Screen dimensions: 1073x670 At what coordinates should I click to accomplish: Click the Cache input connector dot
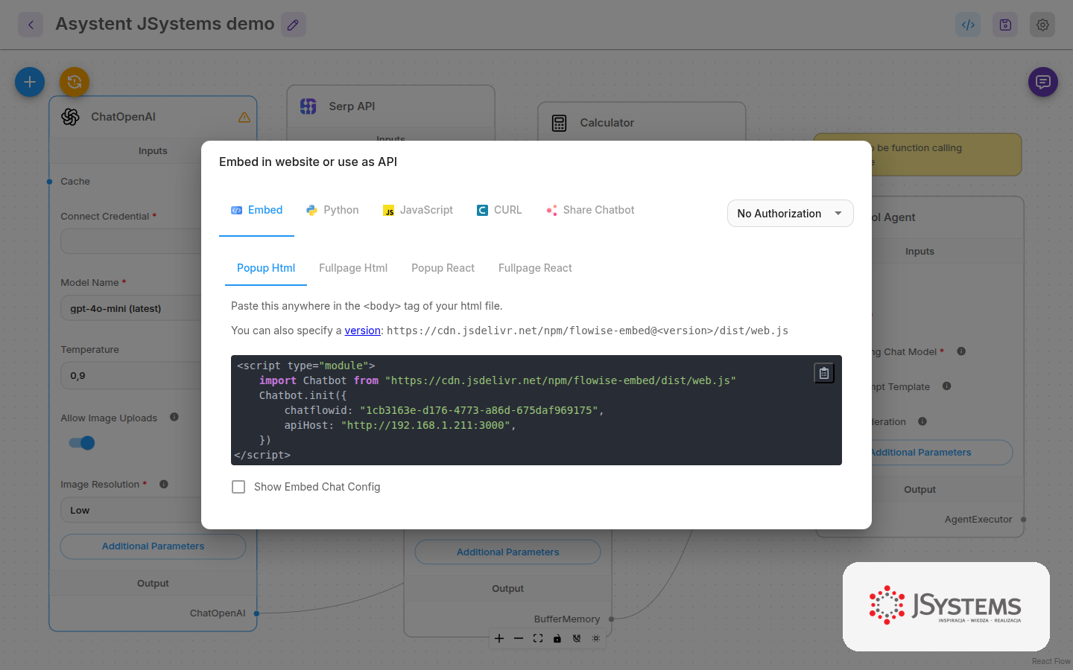click(x=49, y=182)
